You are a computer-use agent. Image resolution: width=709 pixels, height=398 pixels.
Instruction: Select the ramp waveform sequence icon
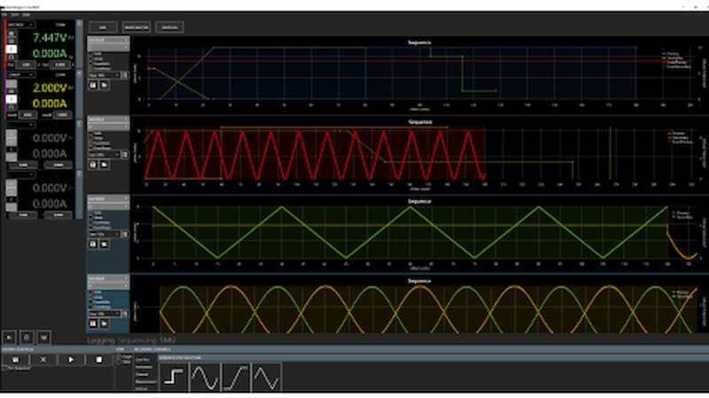pyautogui.click(x=236, y=377)
